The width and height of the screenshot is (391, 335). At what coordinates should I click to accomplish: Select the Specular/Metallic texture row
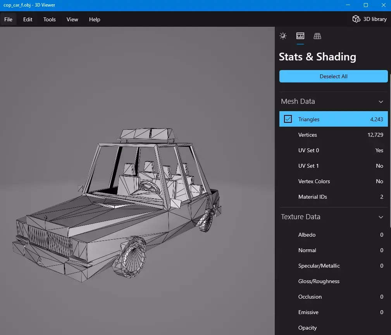point(333,266)
